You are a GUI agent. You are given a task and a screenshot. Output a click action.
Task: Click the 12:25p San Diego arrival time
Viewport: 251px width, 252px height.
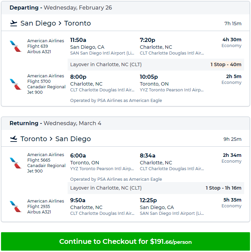pos(148,200)
